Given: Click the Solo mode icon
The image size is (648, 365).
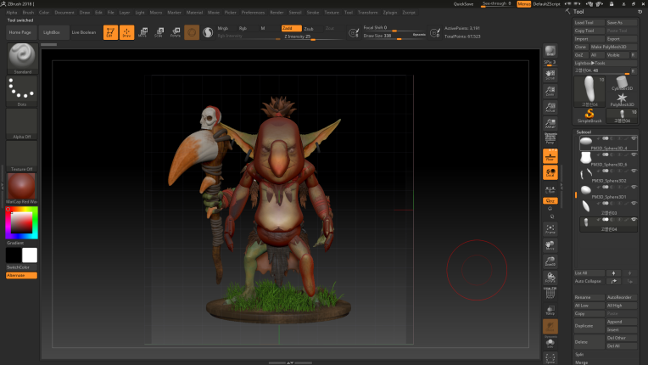Looking at the screenshot, I should [x=550, y=343].
